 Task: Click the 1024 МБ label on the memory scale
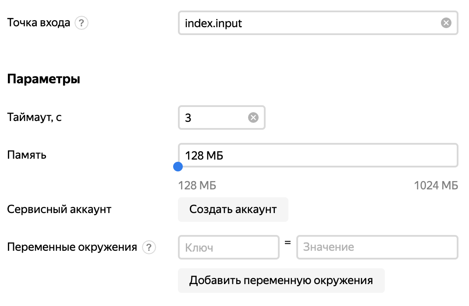point(437,185)
